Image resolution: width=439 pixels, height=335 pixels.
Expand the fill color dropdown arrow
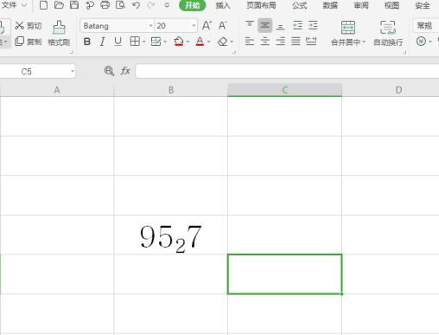coord(188,42)
